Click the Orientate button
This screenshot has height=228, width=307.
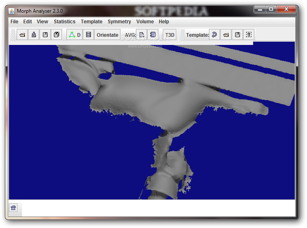(107, 35)
